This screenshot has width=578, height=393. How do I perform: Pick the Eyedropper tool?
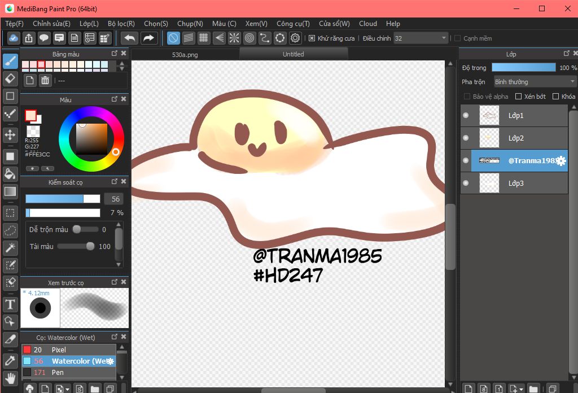click(x=10, y=360)
